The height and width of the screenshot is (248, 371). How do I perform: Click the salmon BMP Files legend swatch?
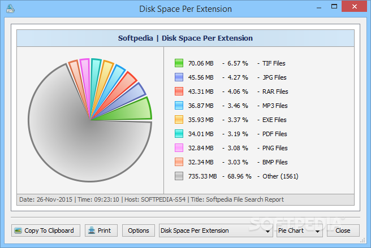[179, 162]
